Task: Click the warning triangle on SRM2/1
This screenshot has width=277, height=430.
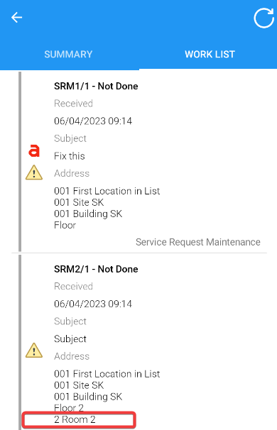Action: pyautogui.click(x=34, y=351)
